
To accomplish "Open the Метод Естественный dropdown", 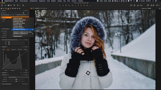I will 18,77.
